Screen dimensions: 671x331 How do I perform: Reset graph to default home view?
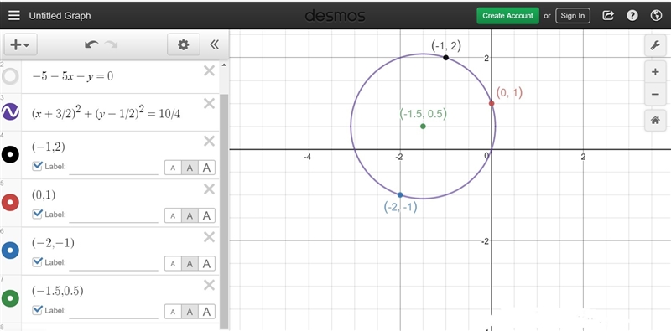pos(655,121)
